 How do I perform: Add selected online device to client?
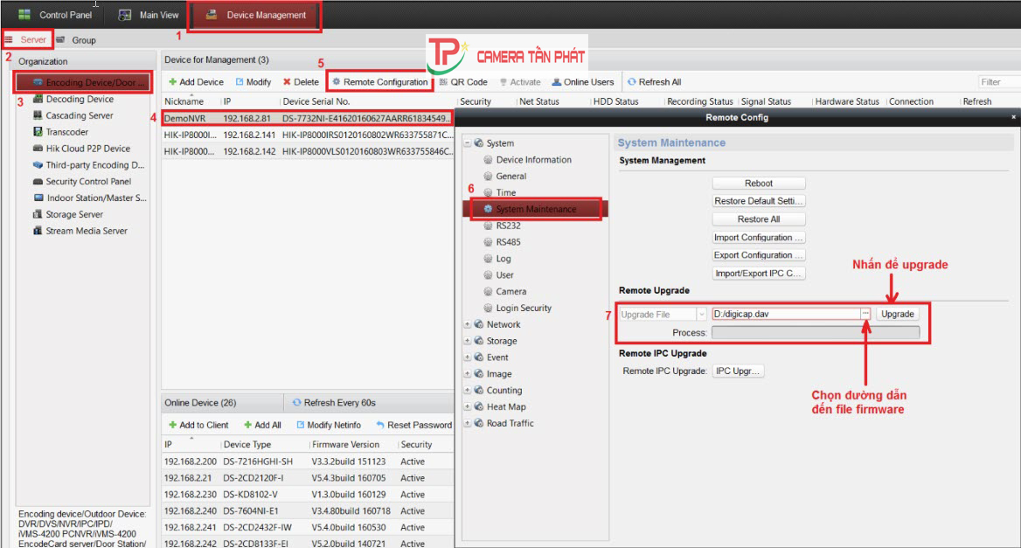coord(200,424)
